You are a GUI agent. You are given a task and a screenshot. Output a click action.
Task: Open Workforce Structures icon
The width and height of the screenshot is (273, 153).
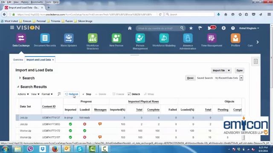[93, 38]
